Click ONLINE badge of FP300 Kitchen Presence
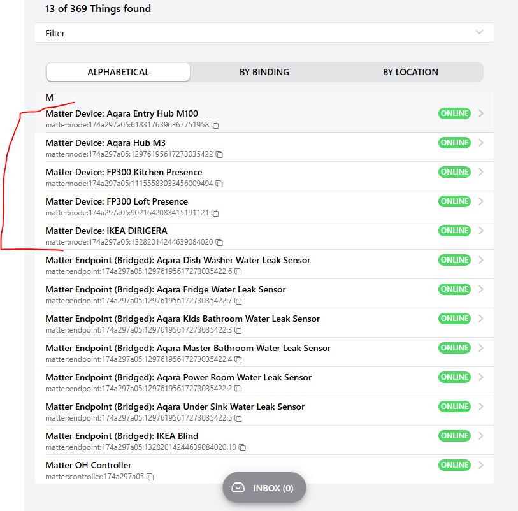The image size is (518, 511). pos(454,172)
